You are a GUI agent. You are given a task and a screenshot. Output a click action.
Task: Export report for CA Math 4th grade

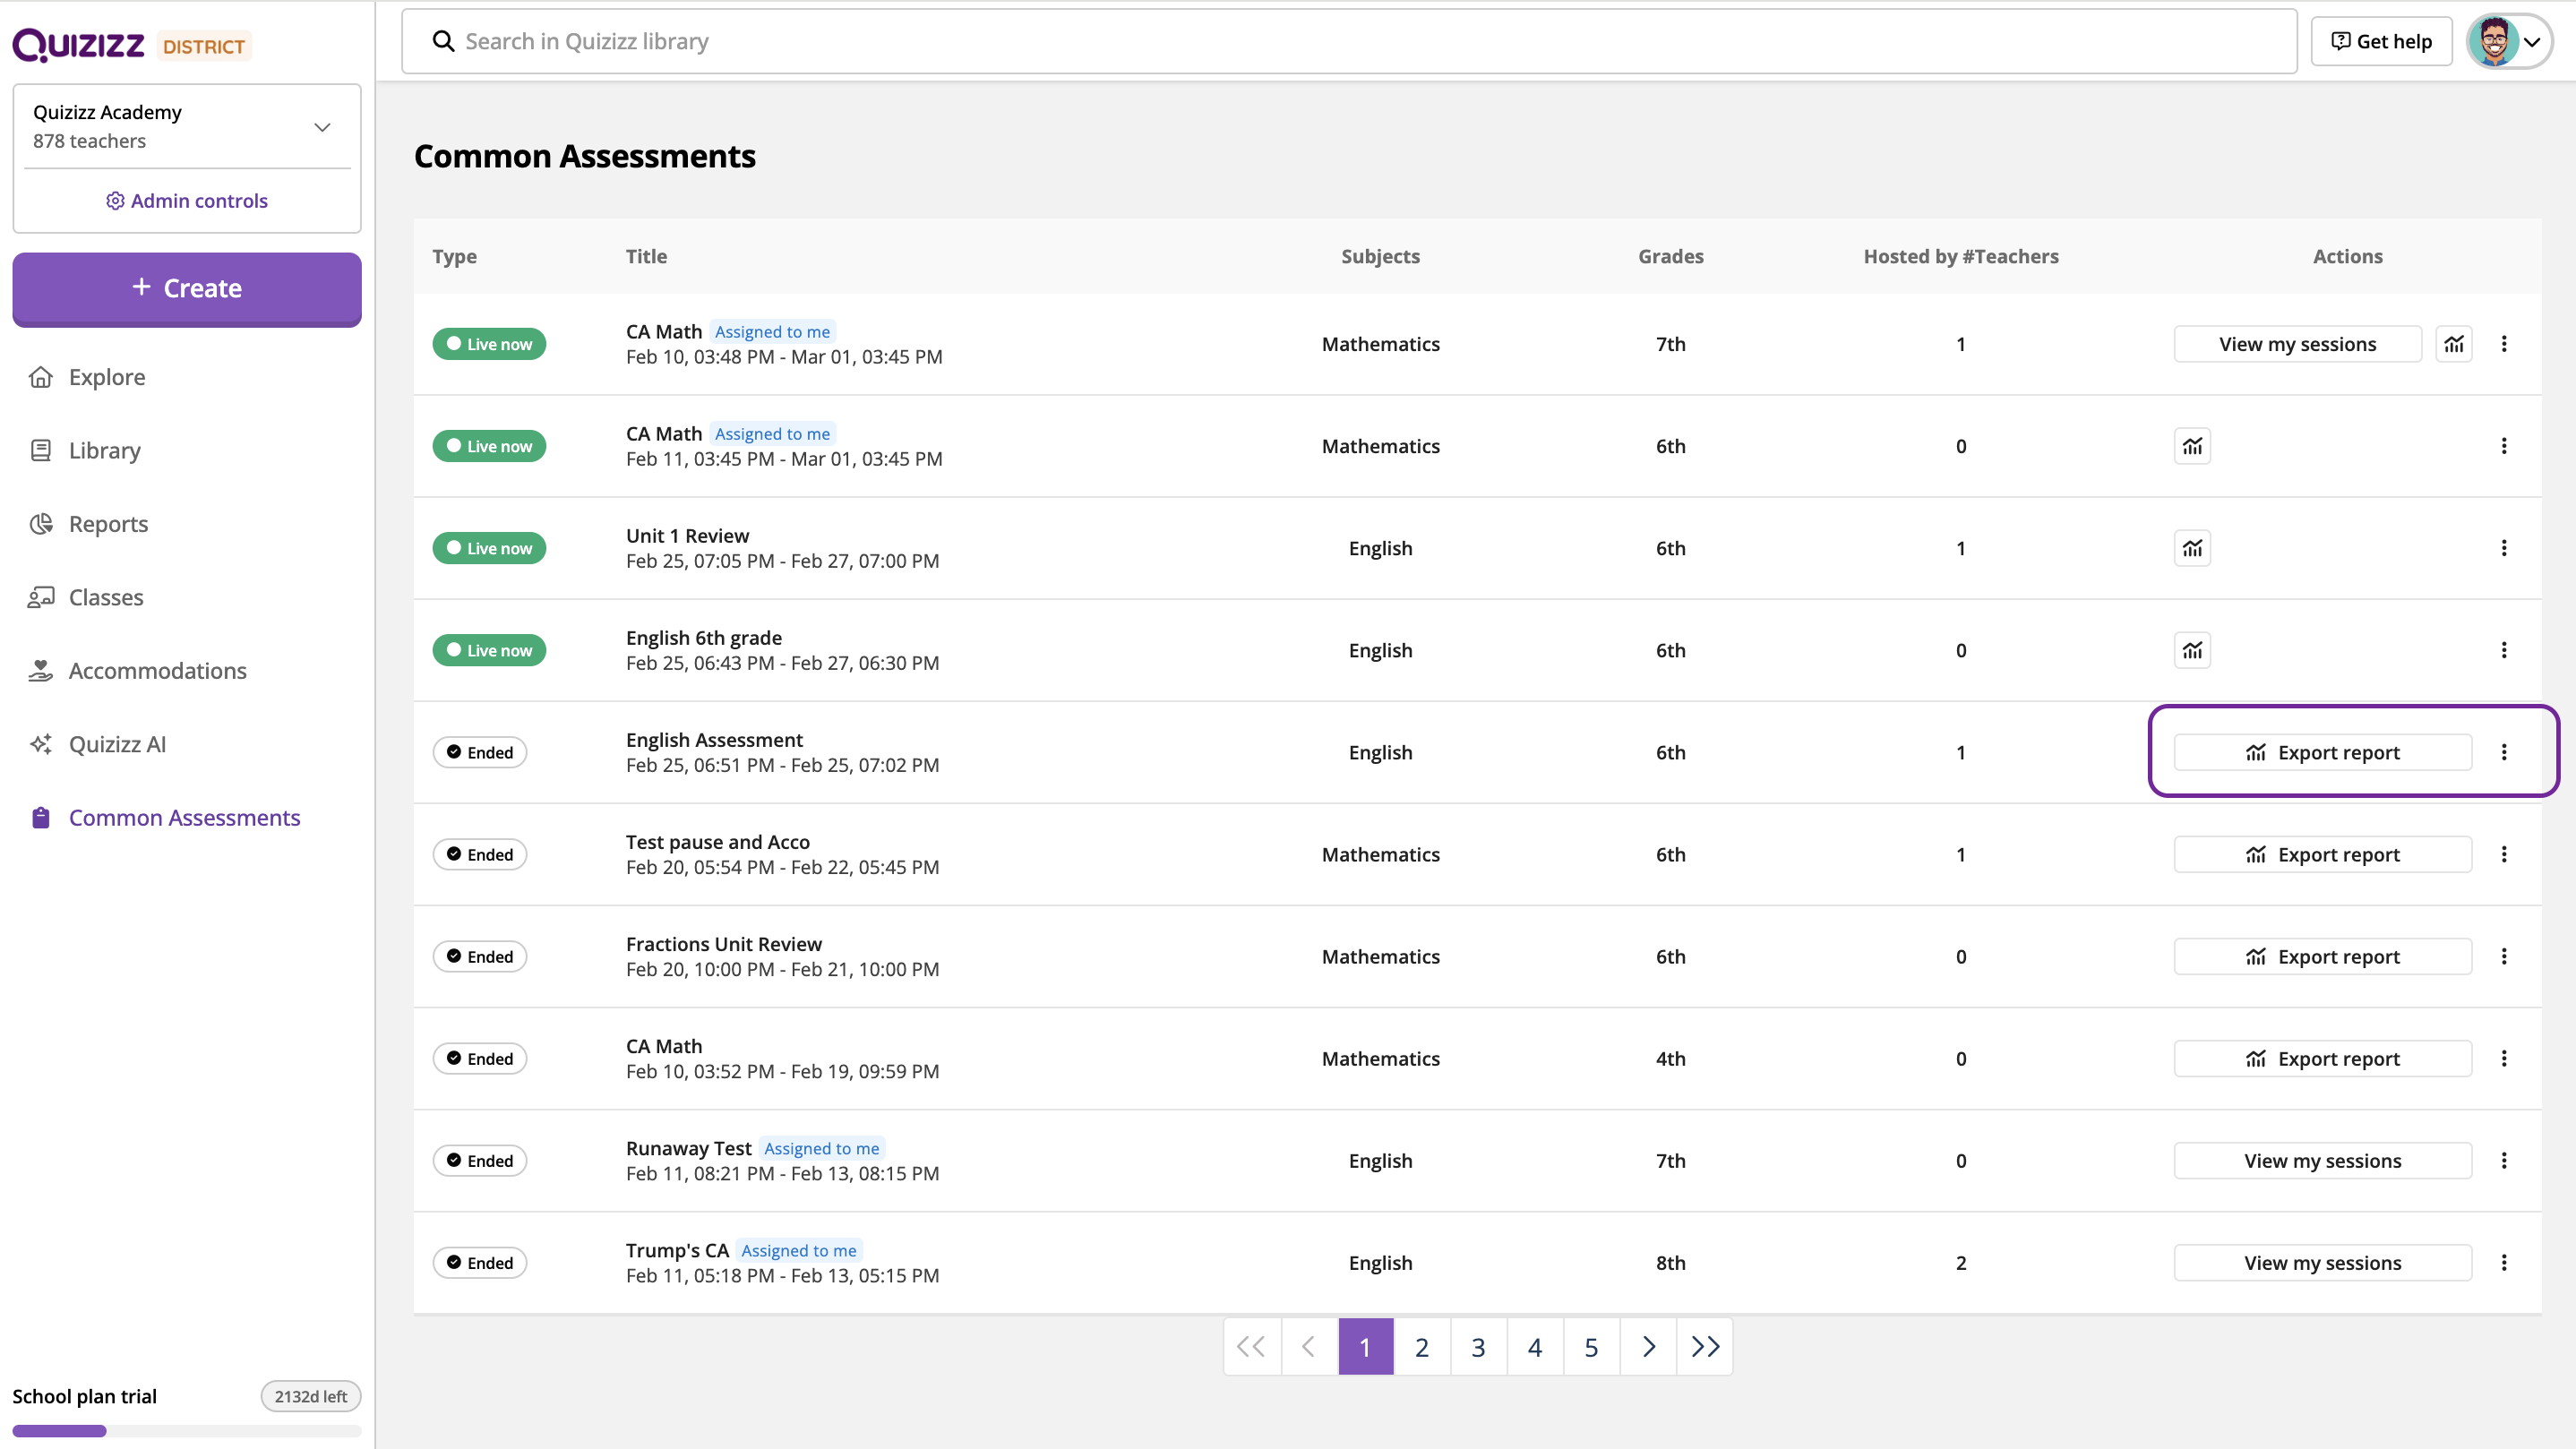click(x=2322, y=1058)
